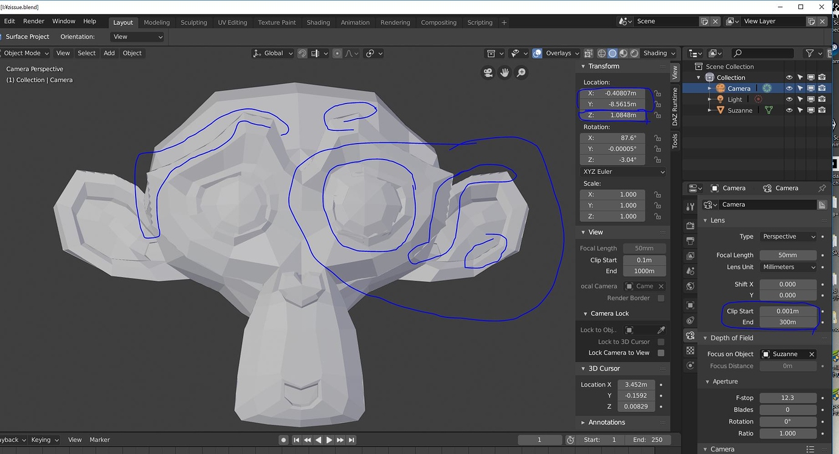Switch to Sculpting workspace tab
Screen dimensions: 839x454
click(194, 23)
